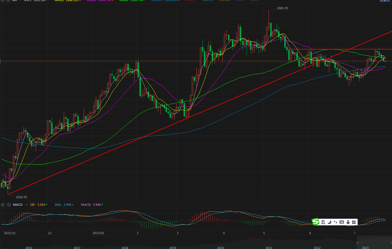Screen dimensions: 392x249
Task: Click month 7 on date axis
Action: [355, 233]
